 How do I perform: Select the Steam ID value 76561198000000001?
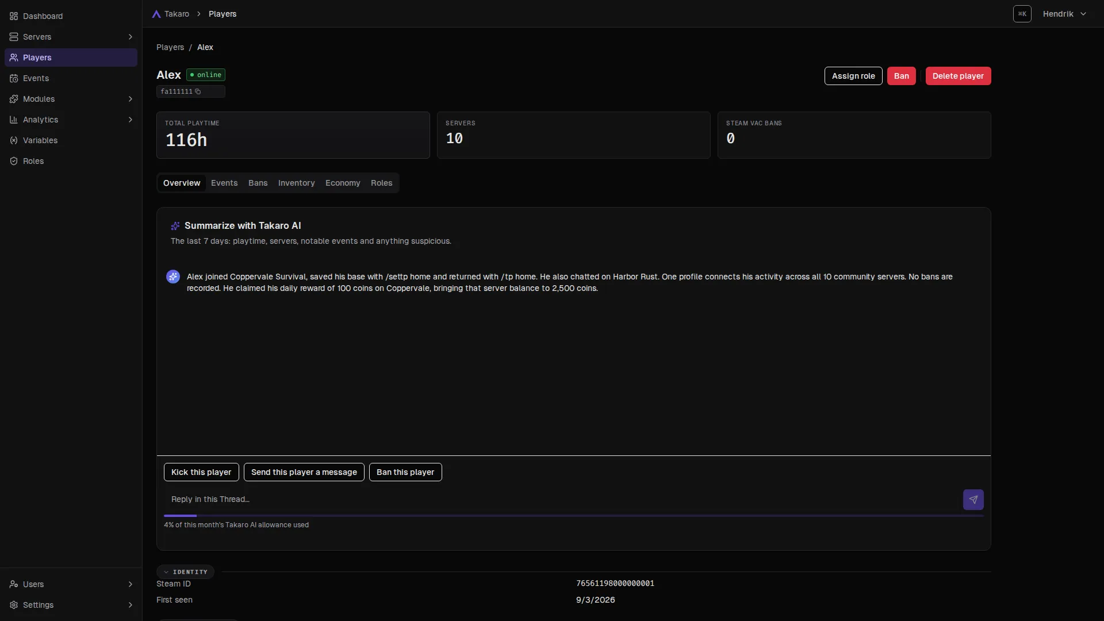(615, 584)
